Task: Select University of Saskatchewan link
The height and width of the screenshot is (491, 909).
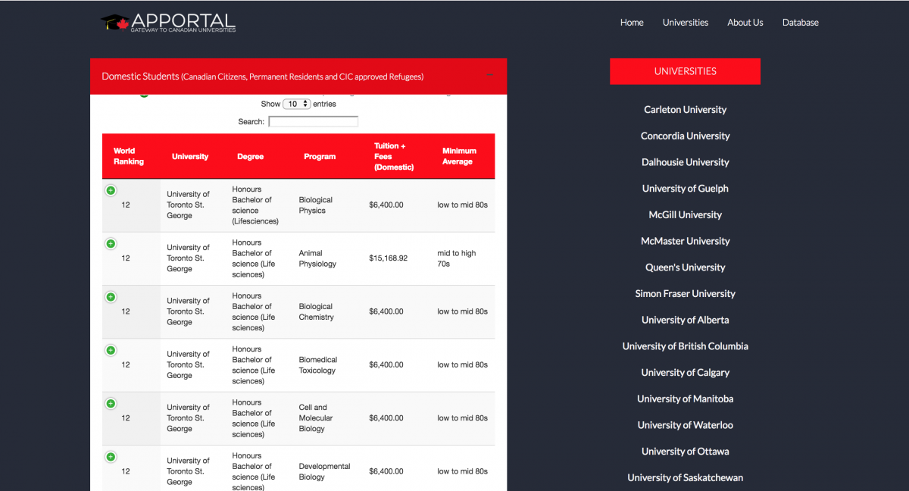Action: [685, 477]
